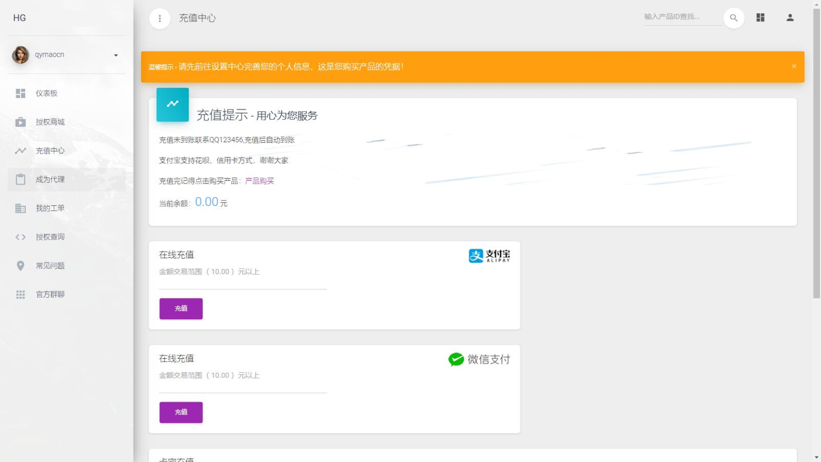Open the three-dot menu beside 充值中心 title
The width and height of the screenshot is (821, 462).
coord(160,18)
